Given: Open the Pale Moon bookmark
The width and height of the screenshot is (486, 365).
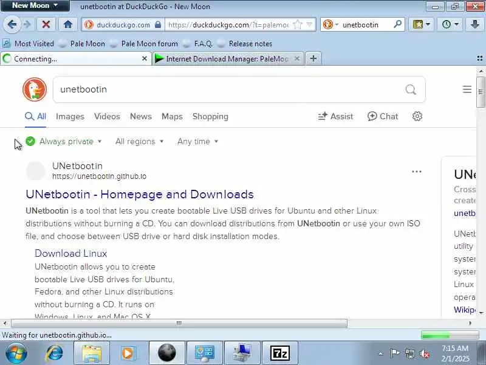Looking at the screenshot, I should (82, 44).
